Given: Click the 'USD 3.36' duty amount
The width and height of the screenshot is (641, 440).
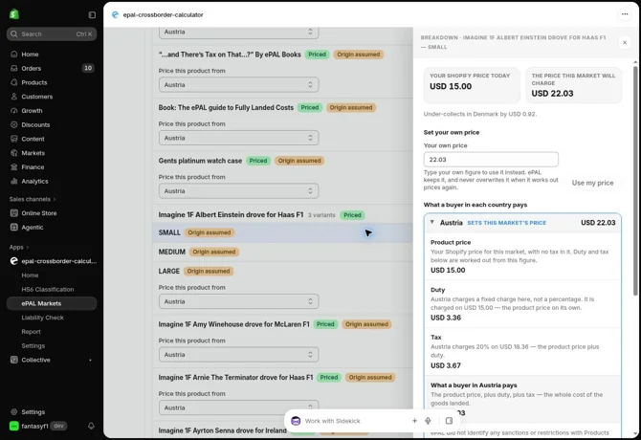Looking at the screenshot, I should point(446,318).
